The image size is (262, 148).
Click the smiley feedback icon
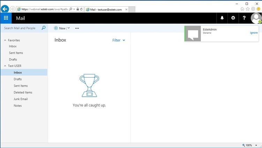[259, 9]
